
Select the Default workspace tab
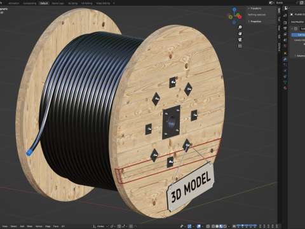click(x=44, y=3)
